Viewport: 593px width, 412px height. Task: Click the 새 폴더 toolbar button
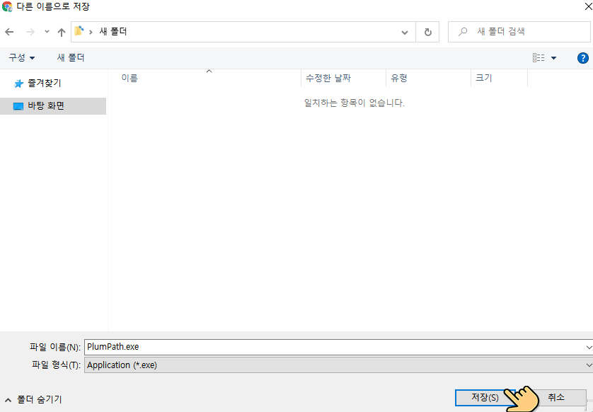tap(71, 57)
